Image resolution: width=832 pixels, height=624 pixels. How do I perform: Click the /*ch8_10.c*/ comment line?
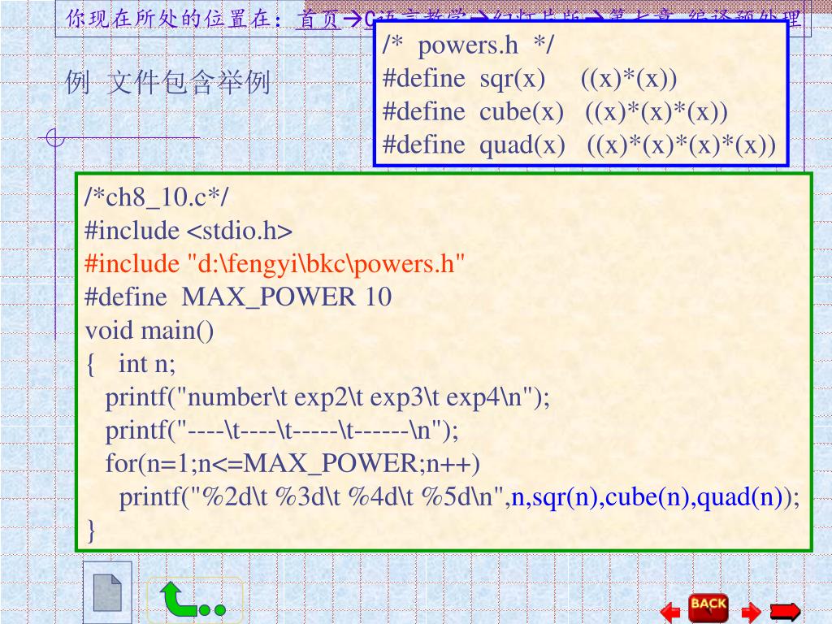click(x=157, y=197)
